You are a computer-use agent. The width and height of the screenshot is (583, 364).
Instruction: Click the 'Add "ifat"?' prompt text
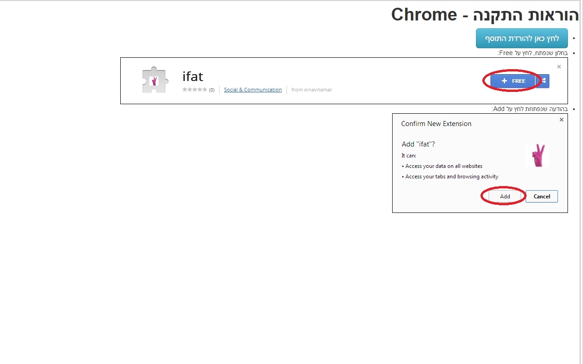click(418, 144)
